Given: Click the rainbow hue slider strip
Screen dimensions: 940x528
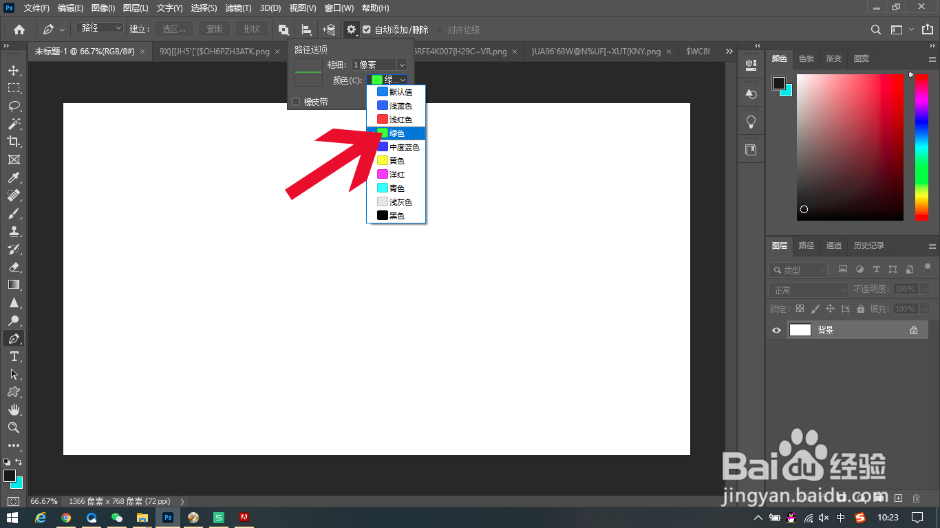Looking at the screenshot, I should click(x=921, y=147).
